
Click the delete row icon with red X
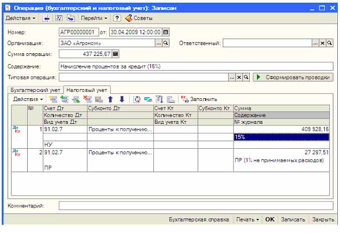[87, 99]
